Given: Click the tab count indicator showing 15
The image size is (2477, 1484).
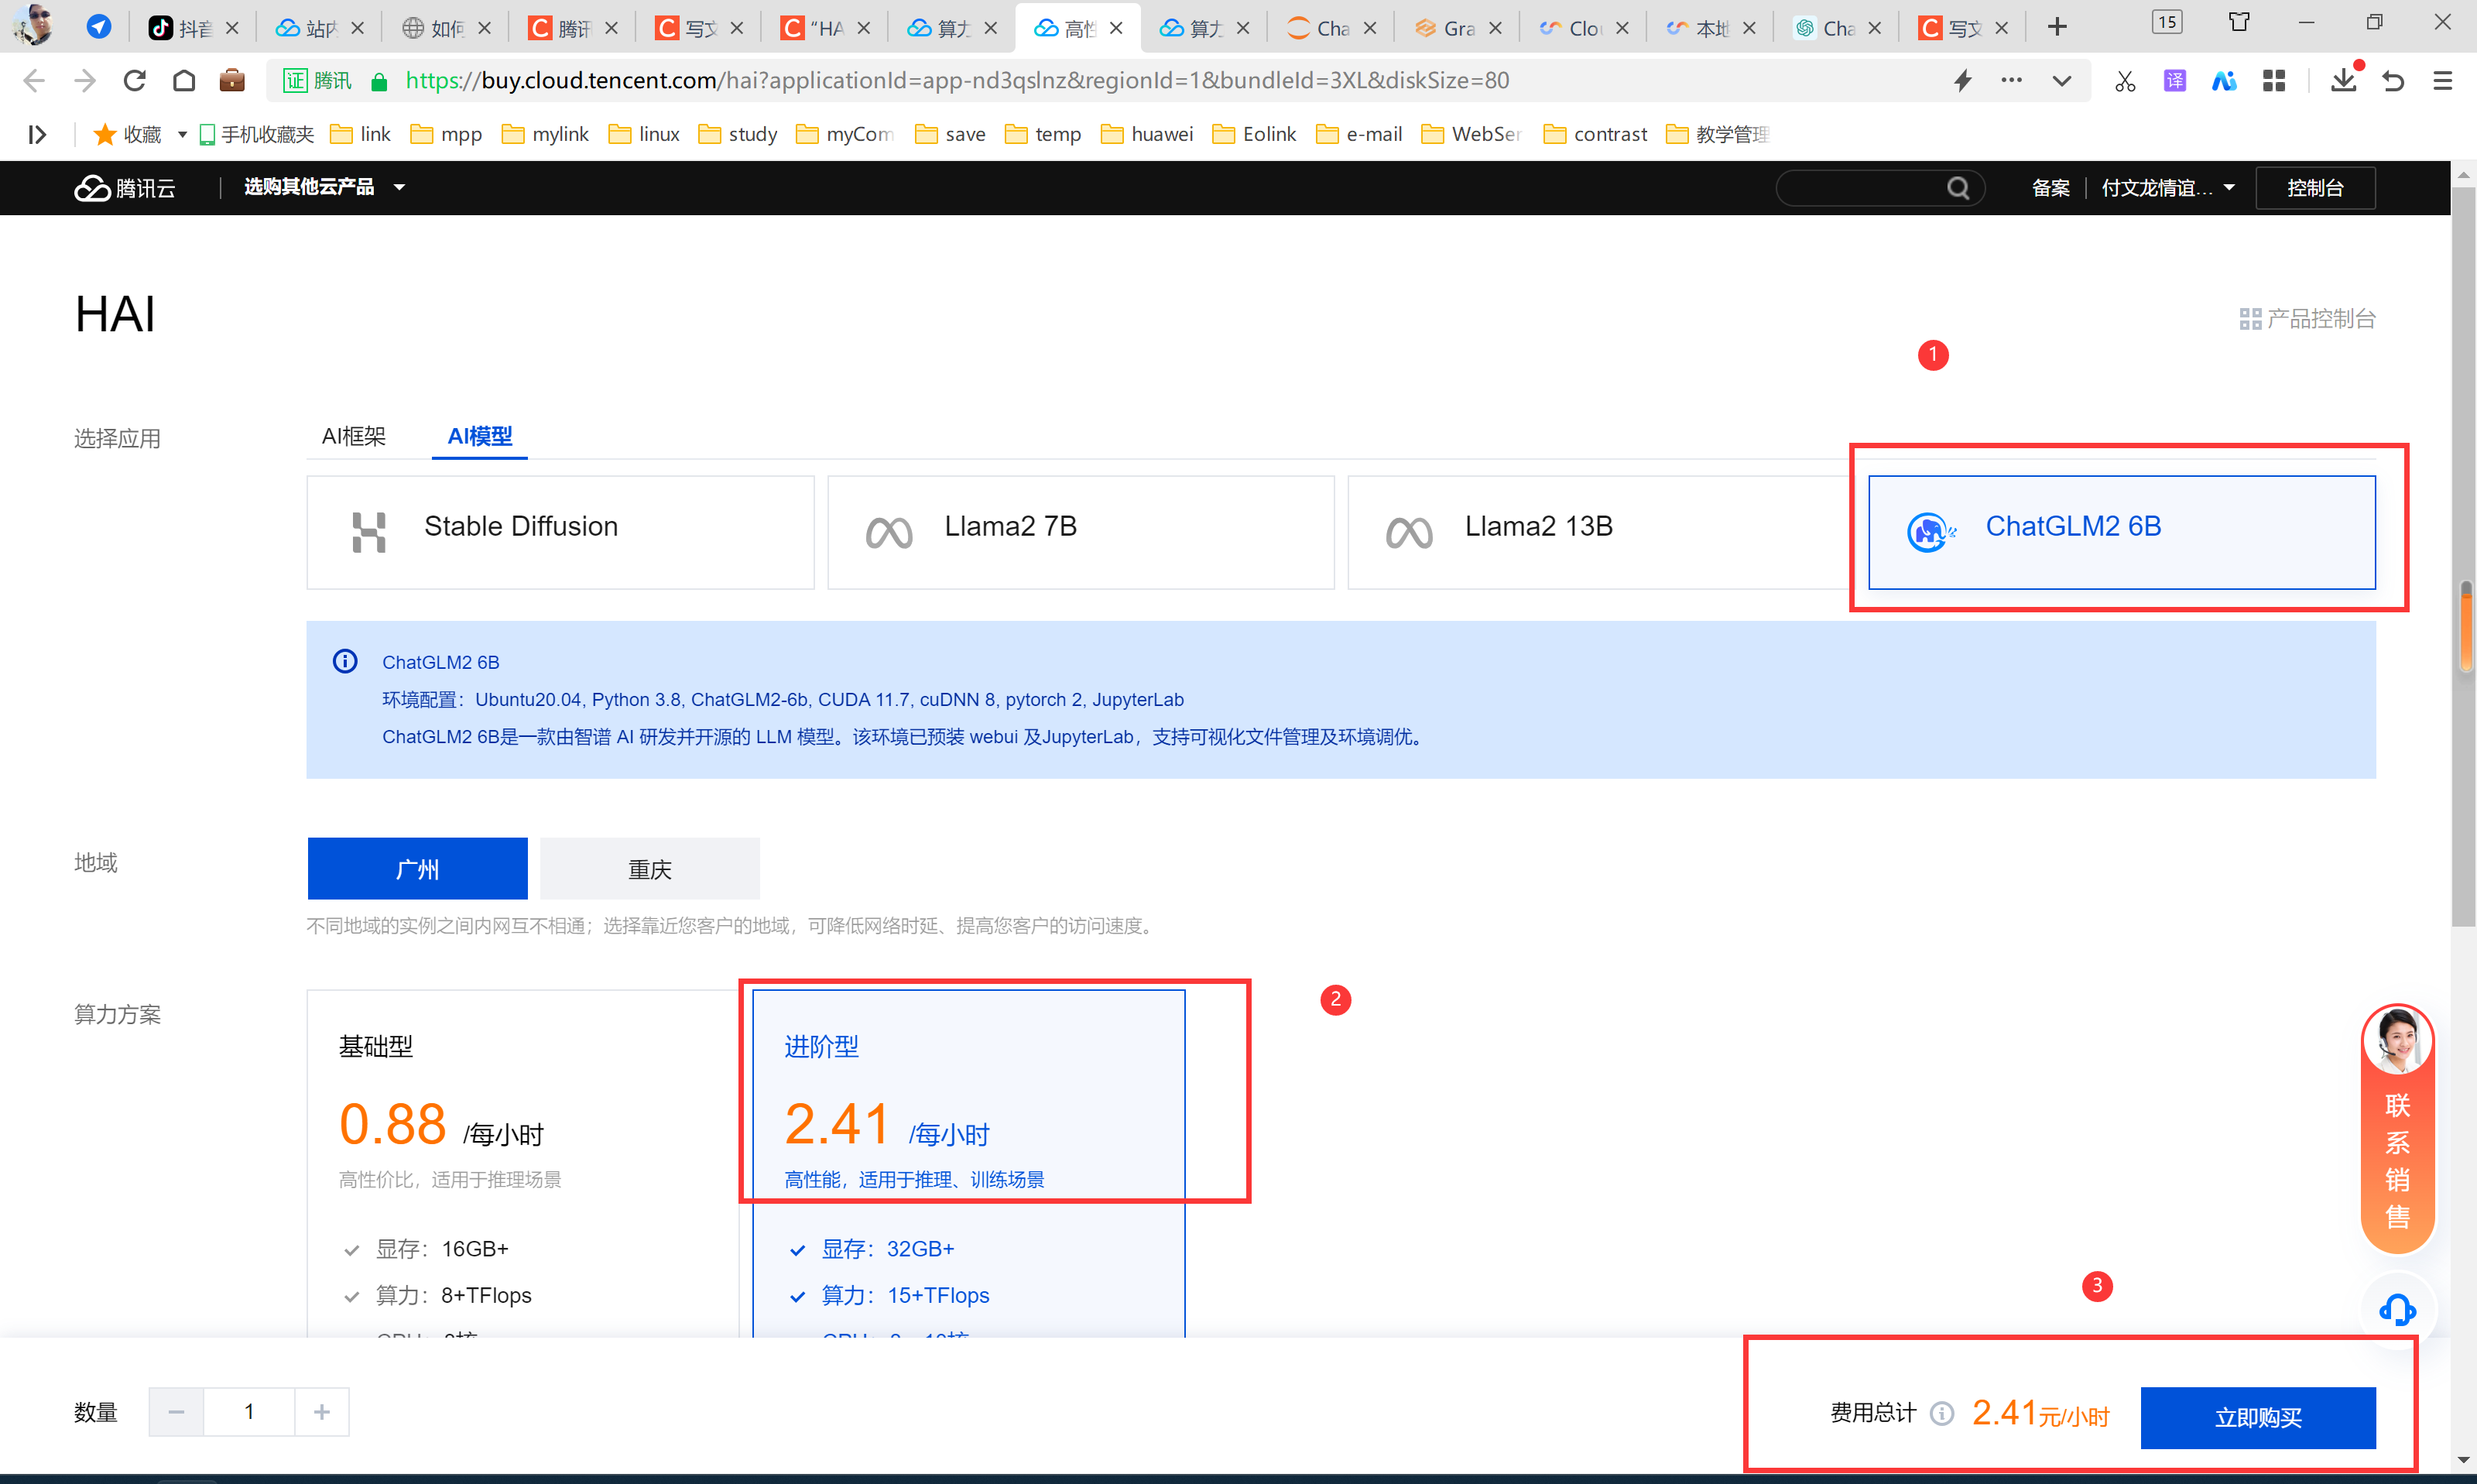Looking at the screenshot, I should coord(2167,22).
